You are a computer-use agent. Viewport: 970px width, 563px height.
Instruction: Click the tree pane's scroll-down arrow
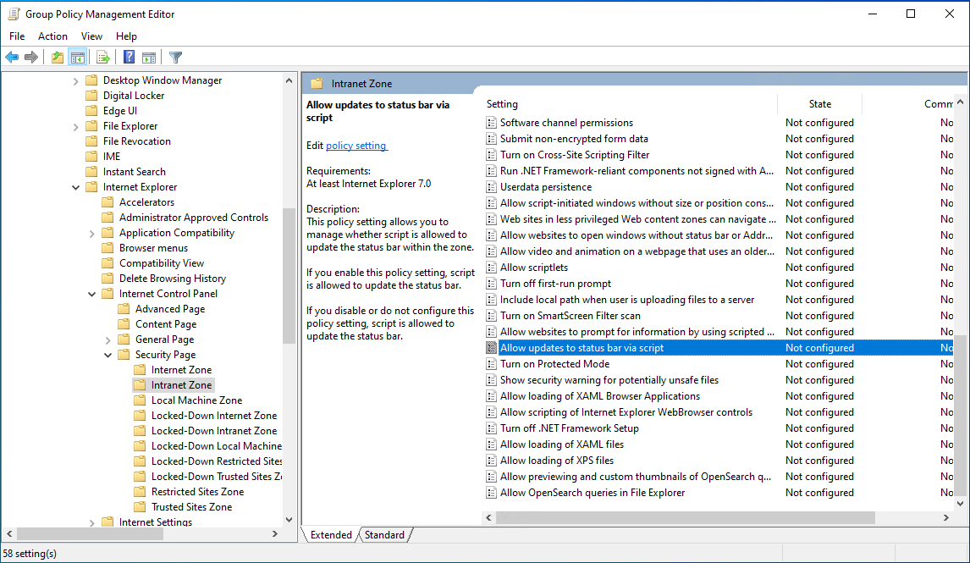tap(289, 520)
